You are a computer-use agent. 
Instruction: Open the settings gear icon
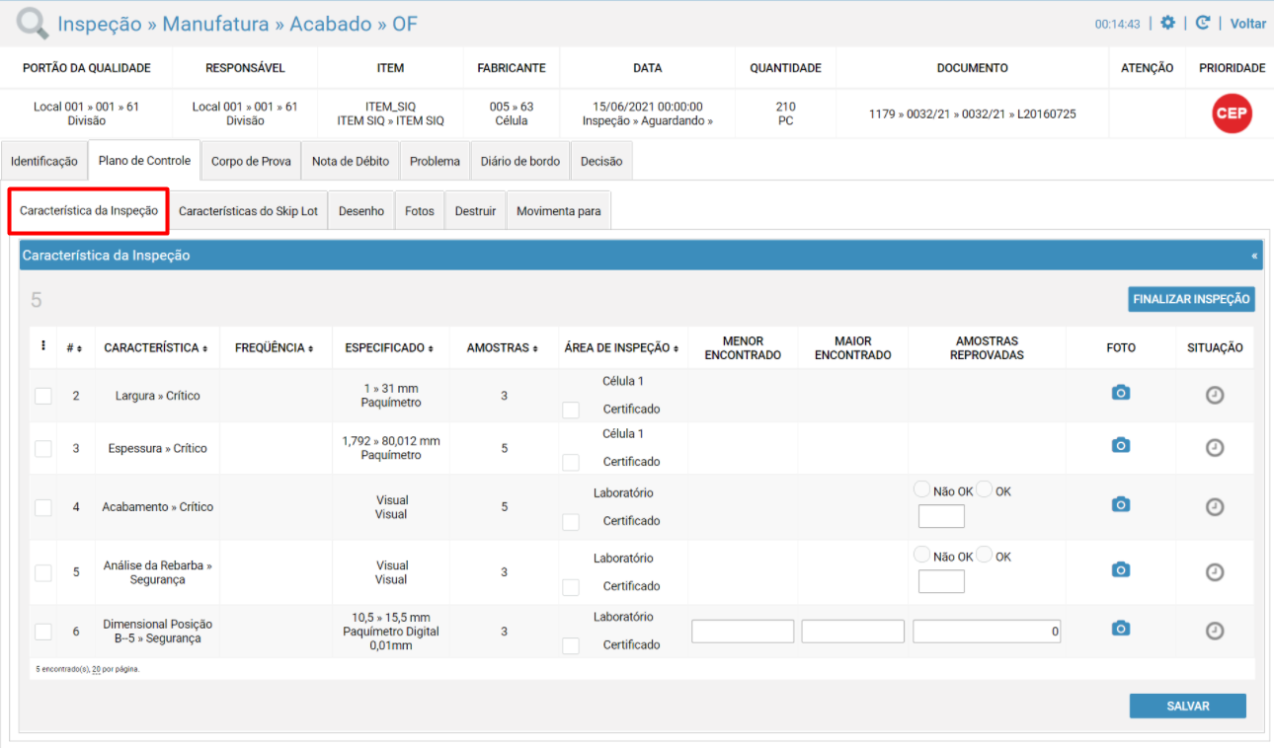(x=1167, y=23)
